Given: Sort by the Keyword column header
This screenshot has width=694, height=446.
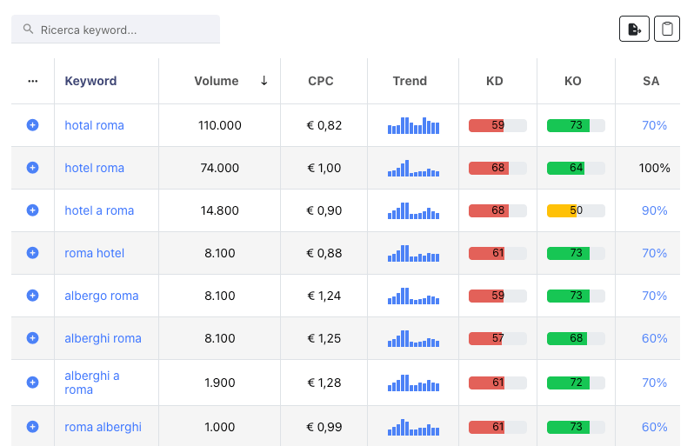Looking at the screenshot, I should (x=90, y=81).
